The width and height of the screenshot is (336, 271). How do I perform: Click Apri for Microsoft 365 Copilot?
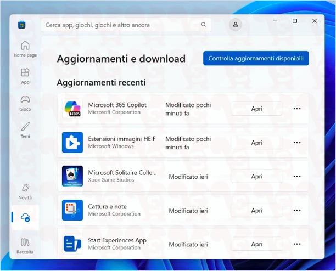tap(257, 109)
